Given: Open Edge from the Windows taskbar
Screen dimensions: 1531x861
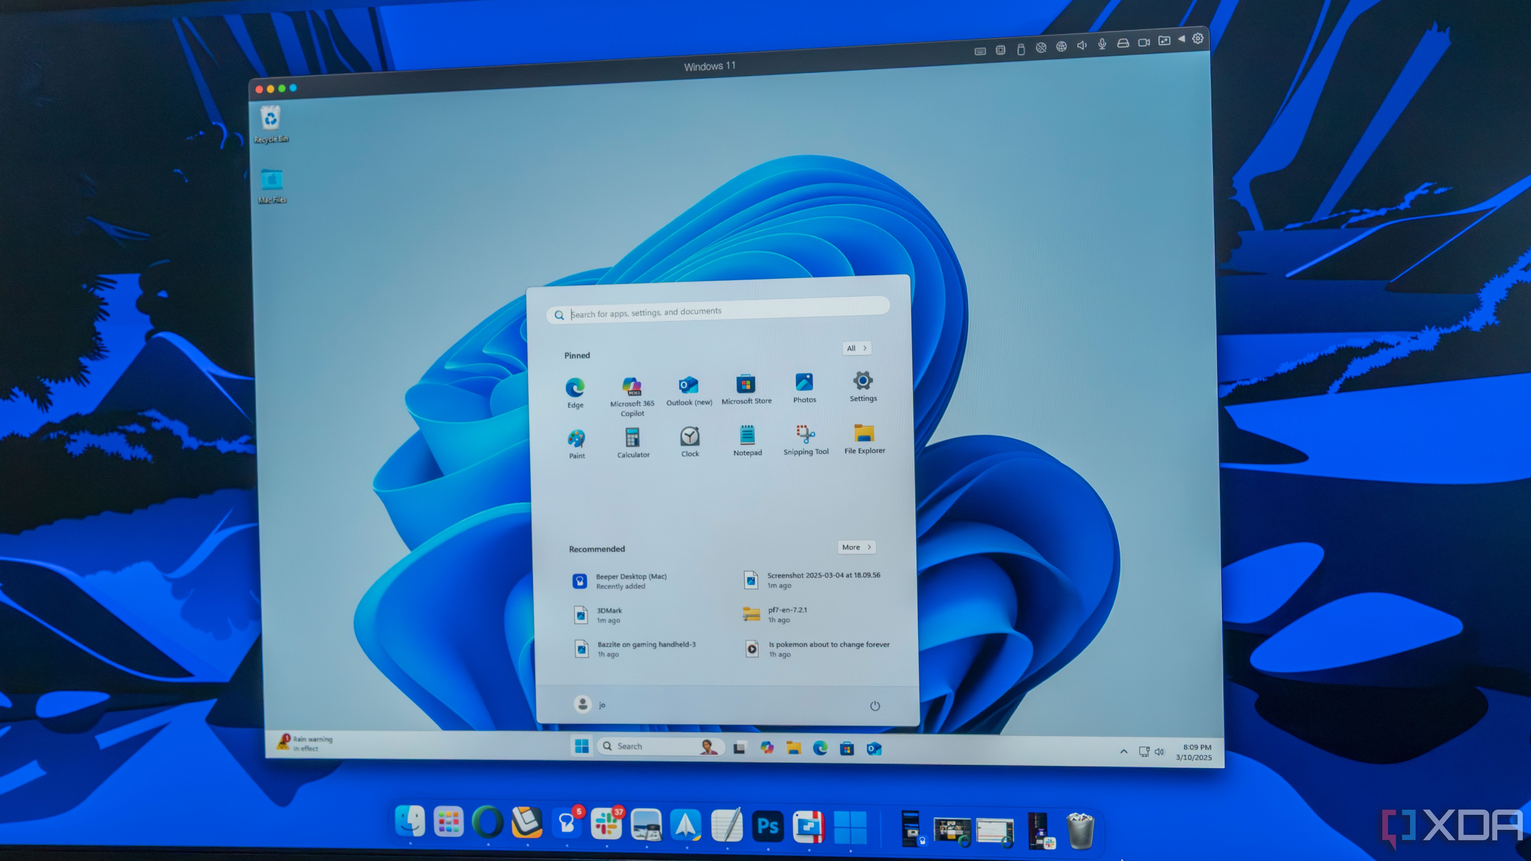Looking at the screenshot, I should [820, 748].
